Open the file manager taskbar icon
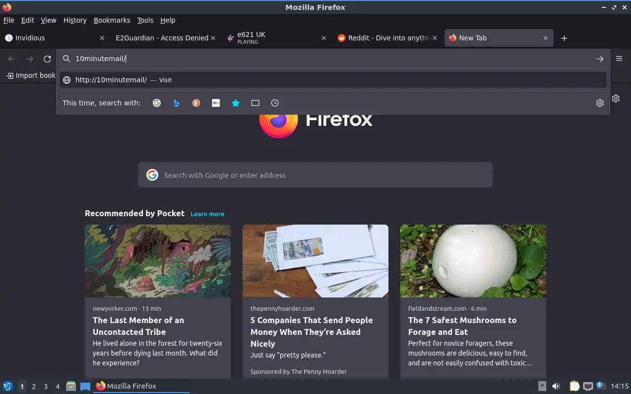631x394 pixels. click(71, 386)
